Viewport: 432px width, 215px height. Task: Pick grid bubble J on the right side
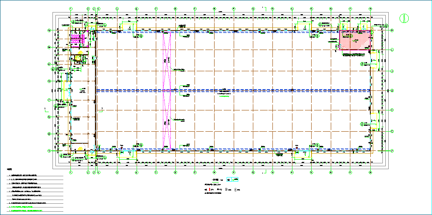tap(392, 71)
